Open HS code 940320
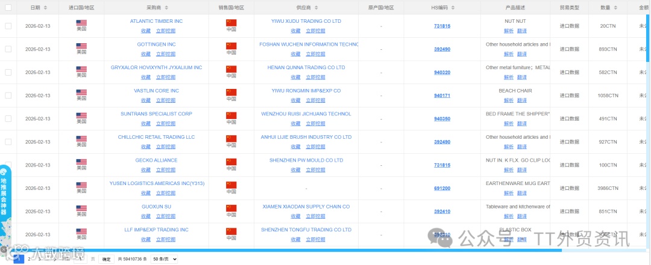The height and width of the screenshot is (265, 651). 442,72
